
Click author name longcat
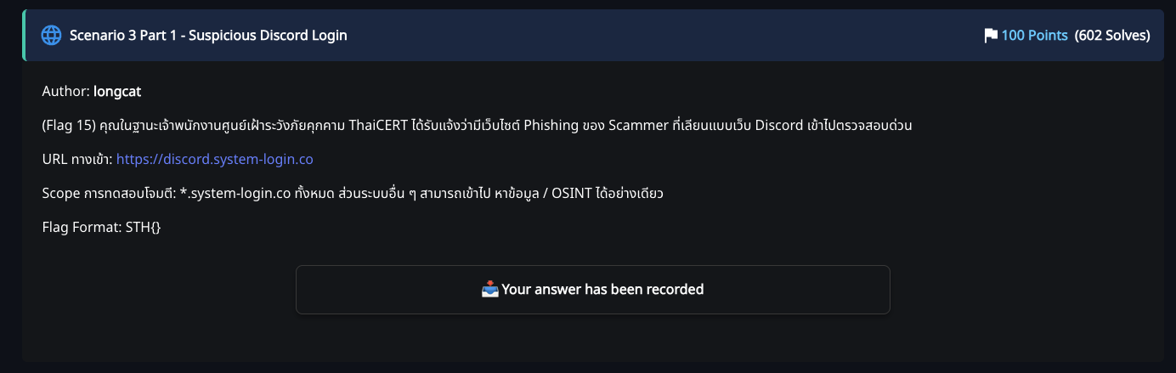[117, 91]
